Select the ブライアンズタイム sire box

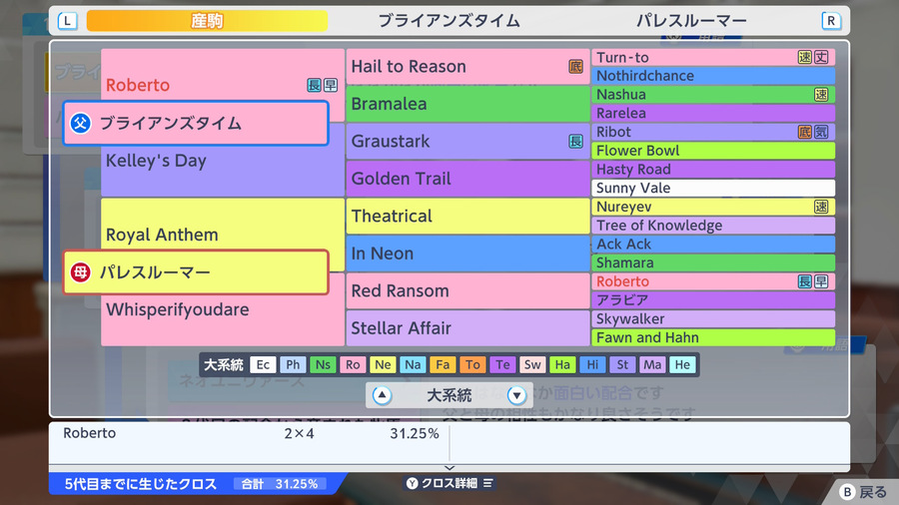(196, 123)
